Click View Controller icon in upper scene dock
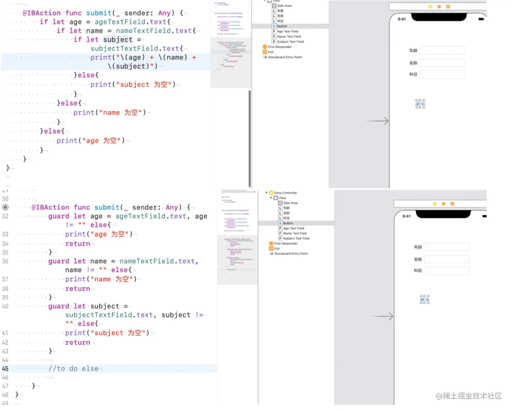The height and width of the screenshot is (411, 513). 430,7
